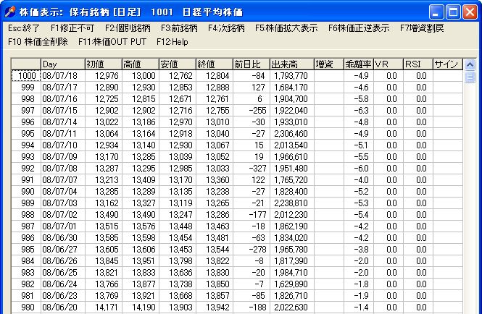The image size is (482, 314).
Task: Click the 増資 column header
Action: pos(329,64)
